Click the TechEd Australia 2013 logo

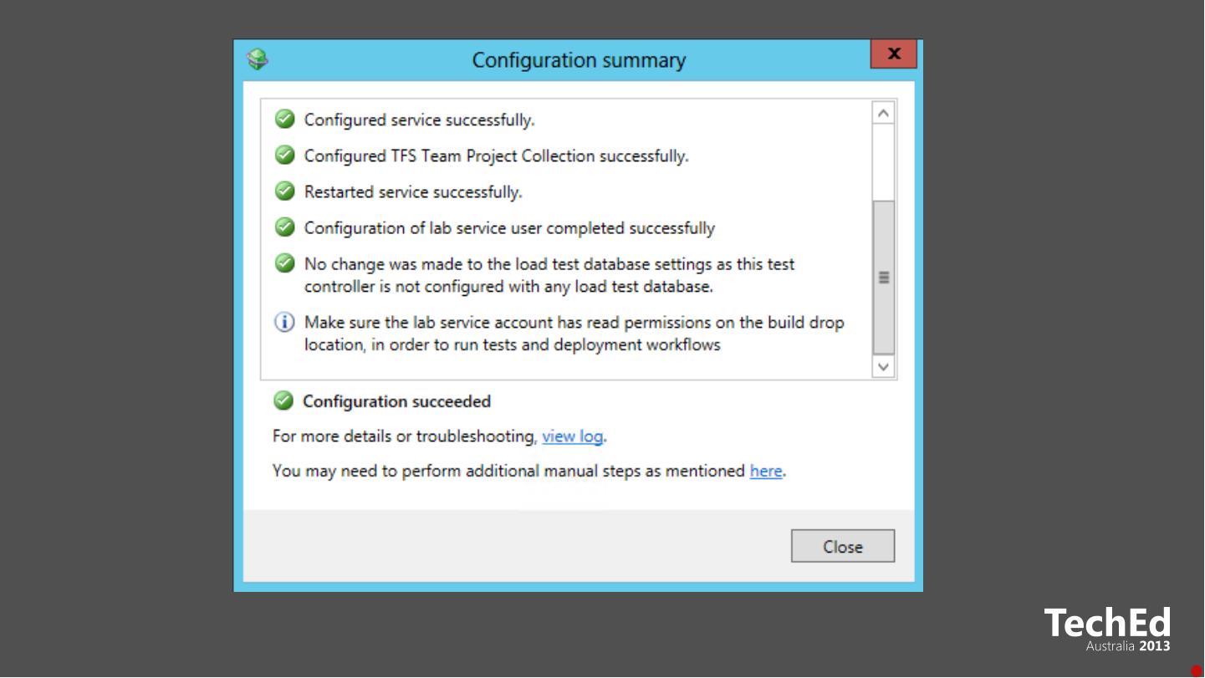pyautogui.click(x=1106, y=630)
